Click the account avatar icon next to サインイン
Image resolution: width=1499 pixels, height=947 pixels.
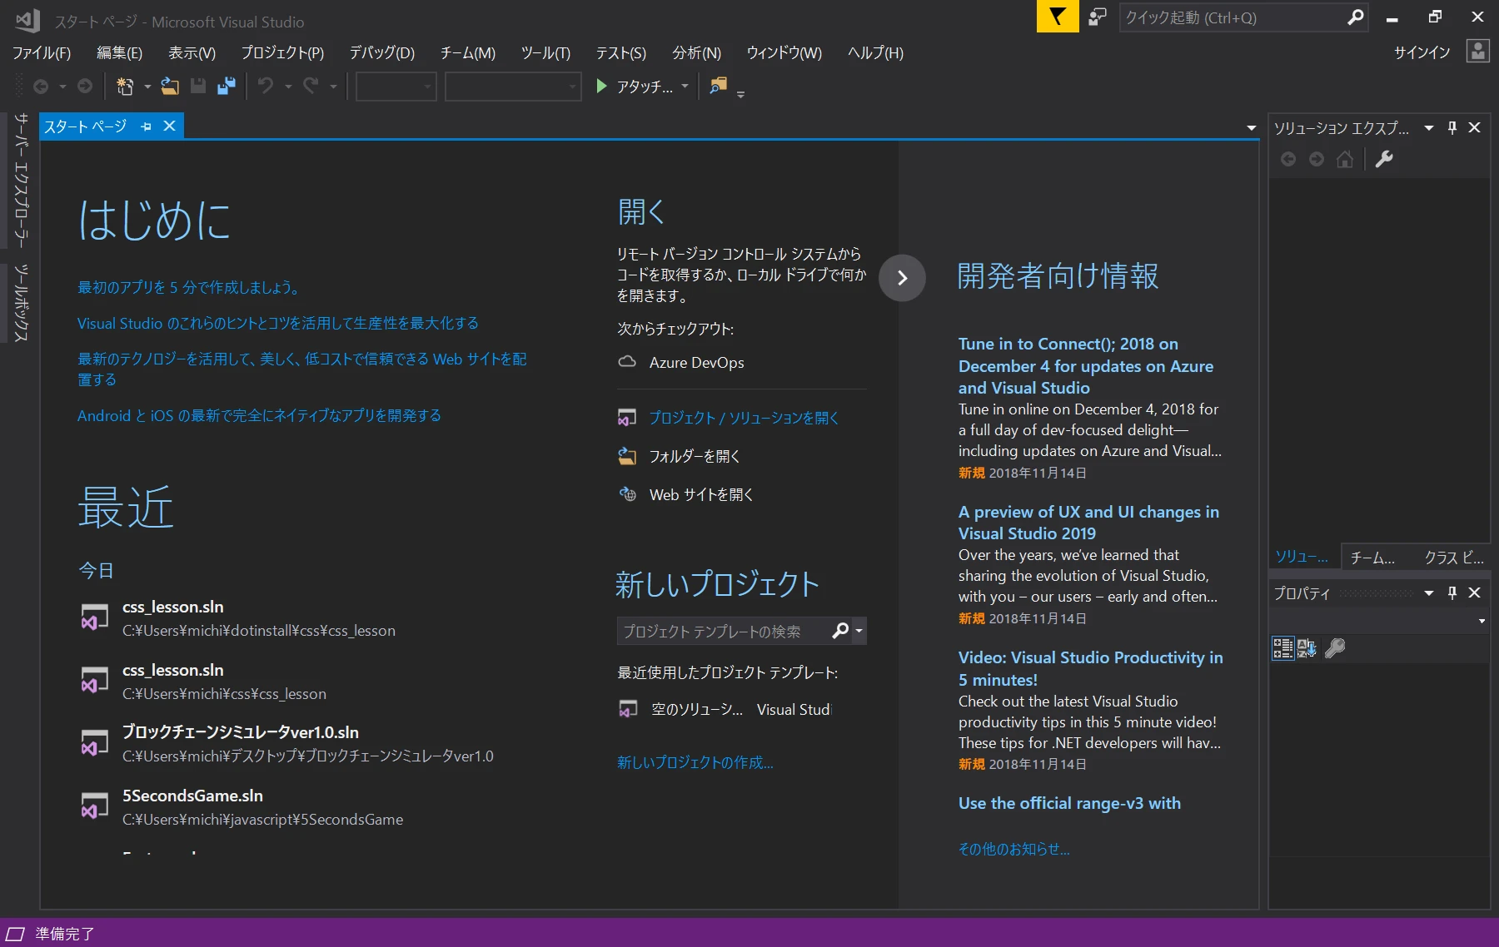(1478, 52)
